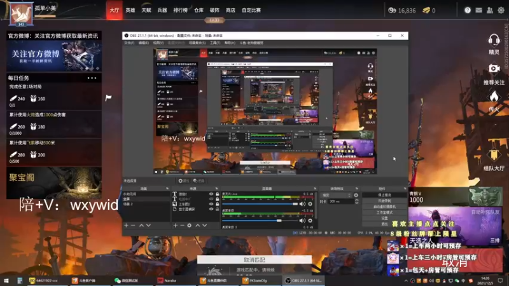Expand the Windows tray hidden icons chevron
509x286 pixels.
click(406, 281)
